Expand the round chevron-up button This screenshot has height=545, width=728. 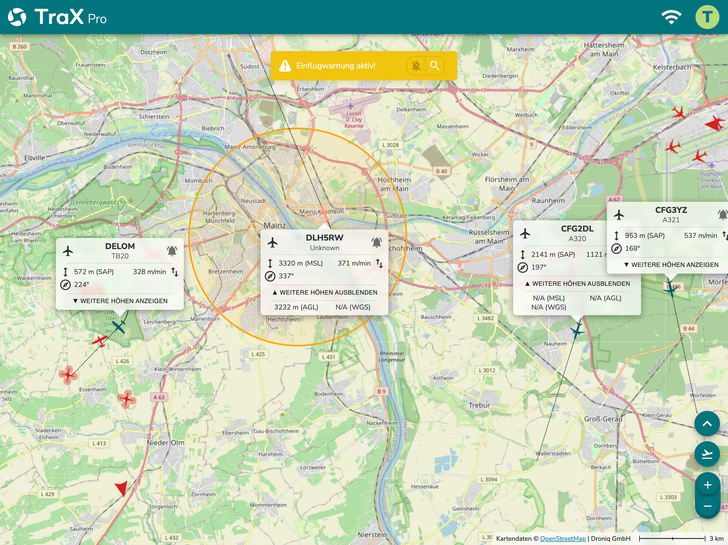click(707, 423)
